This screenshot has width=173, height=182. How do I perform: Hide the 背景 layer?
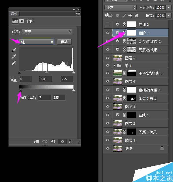click(x=108, y=148)
